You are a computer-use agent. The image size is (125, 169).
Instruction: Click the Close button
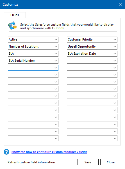111,162
